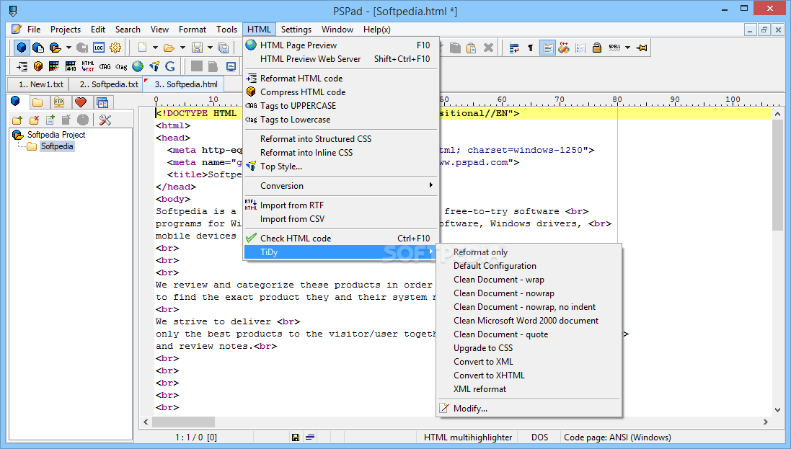Click the New Project cube icon
The image size is (791, 449).
click(x=21, y=48)
